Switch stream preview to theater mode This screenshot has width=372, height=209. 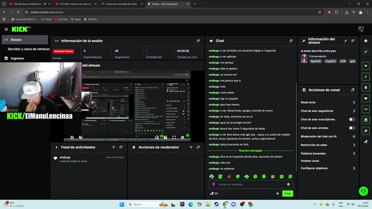pyautogui.click(x=165, y=137)
